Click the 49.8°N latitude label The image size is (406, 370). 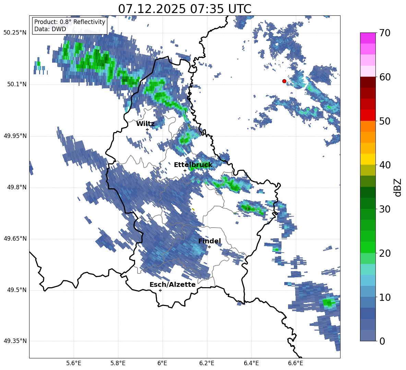pos(16,187)
